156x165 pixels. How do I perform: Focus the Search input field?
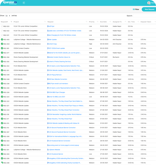(x=145, y=16)
